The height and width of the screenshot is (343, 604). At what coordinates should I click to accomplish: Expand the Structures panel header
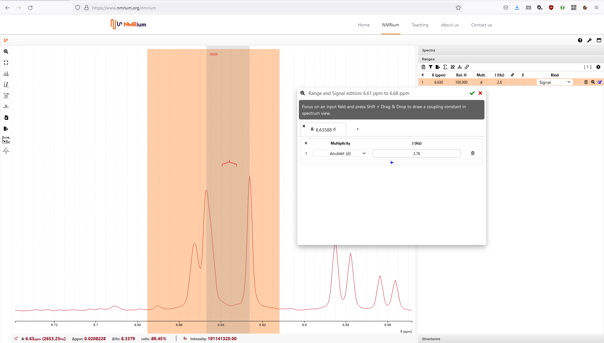[x=511, y=339]
